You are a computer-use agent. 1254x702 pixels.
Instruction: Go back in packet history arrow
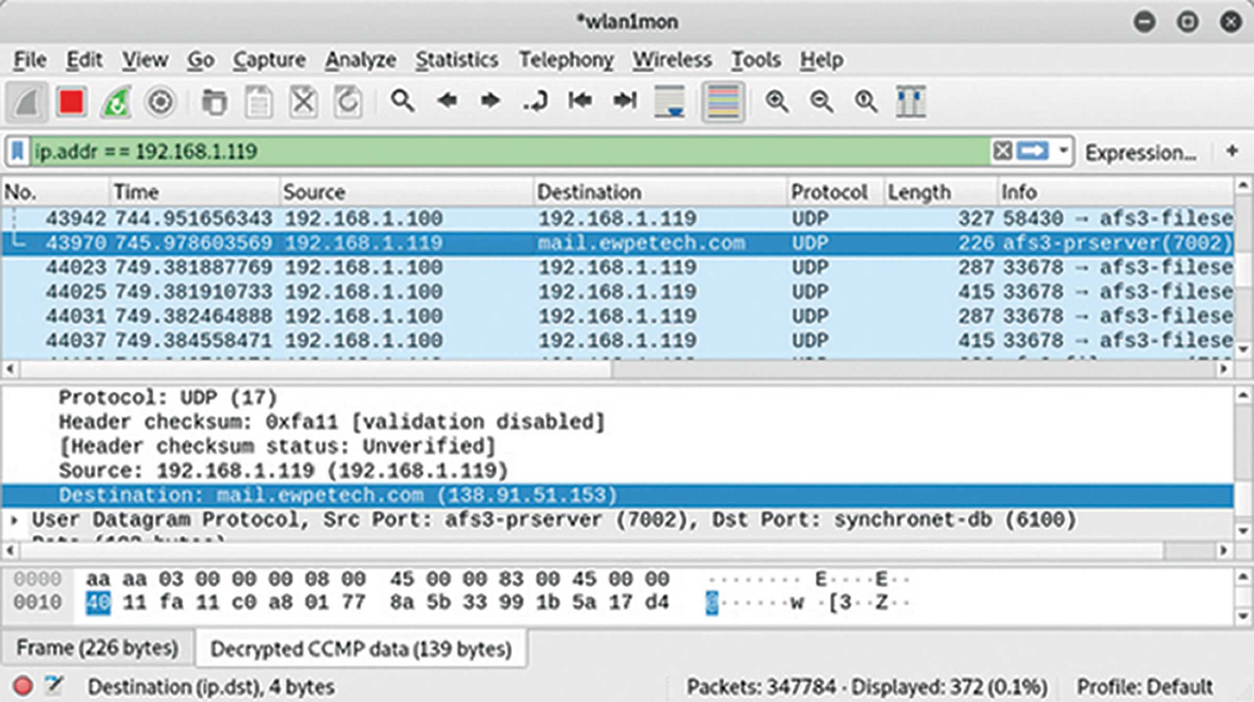click(447, 100)
